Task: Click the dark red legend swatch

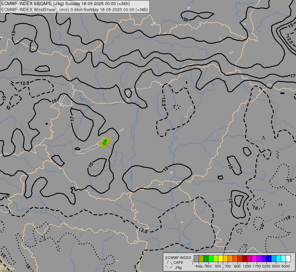Action: 245,259
